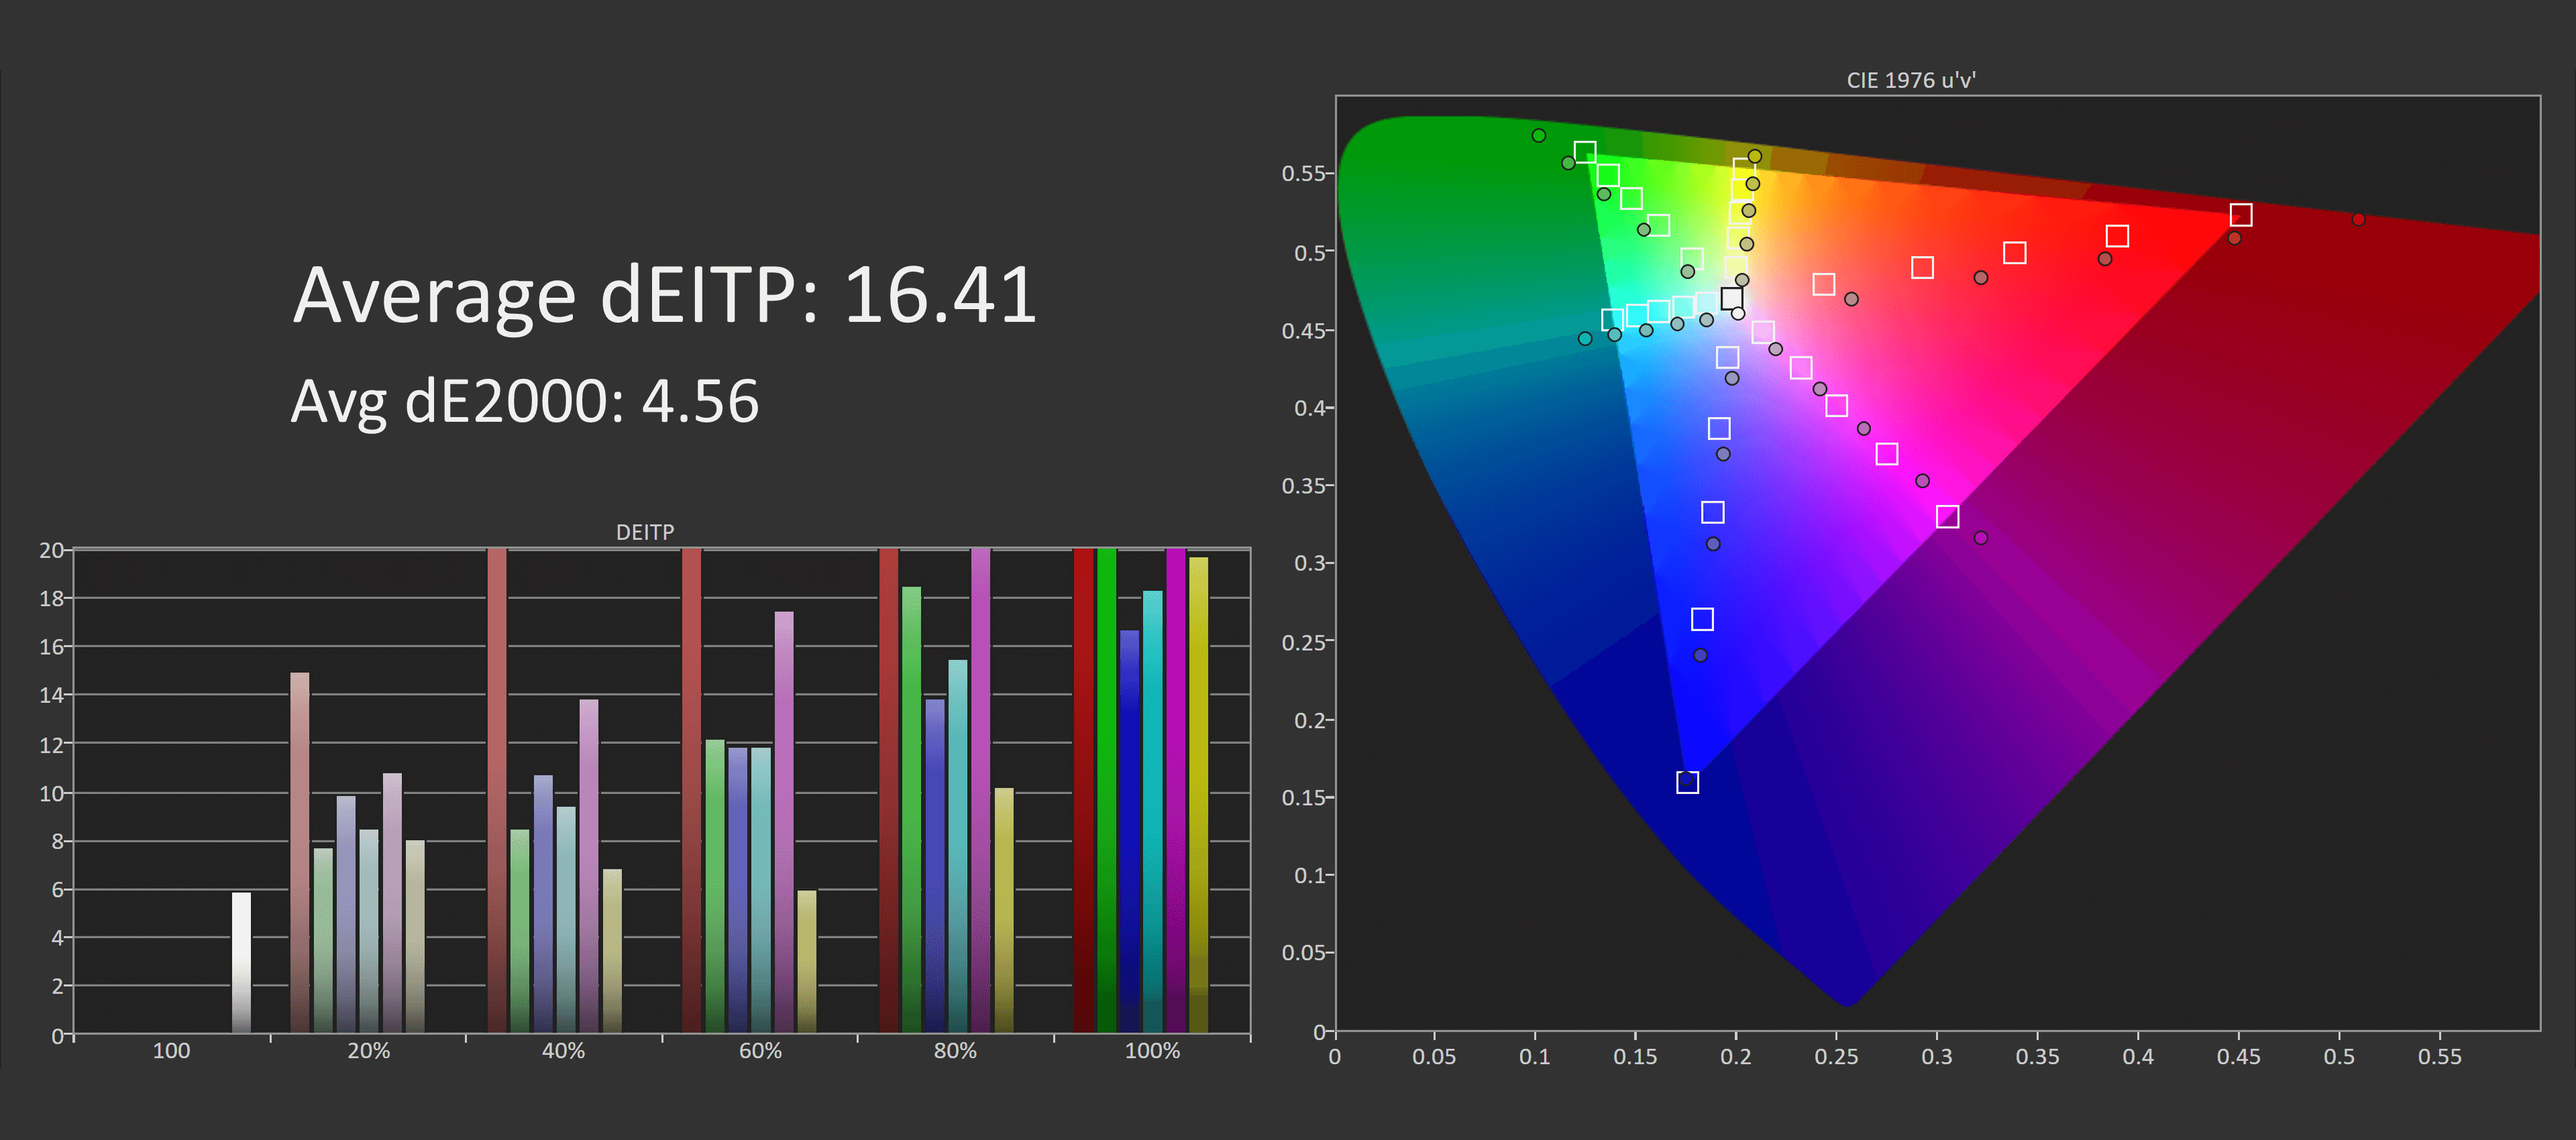Click the "DEITP" bar chart title

coord(645,532)
